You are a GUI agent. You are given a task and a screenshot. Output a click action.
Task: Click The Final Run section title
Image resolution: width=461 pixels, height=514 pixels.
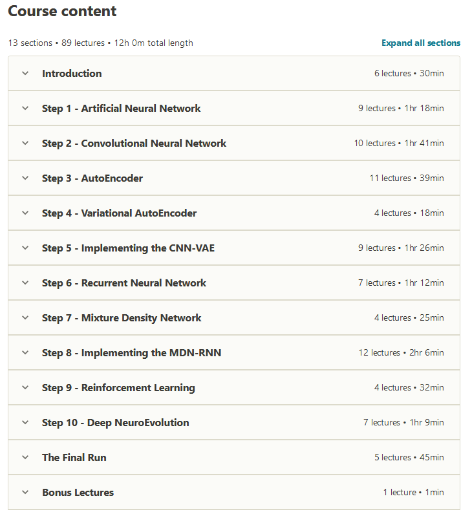(74, 458)
